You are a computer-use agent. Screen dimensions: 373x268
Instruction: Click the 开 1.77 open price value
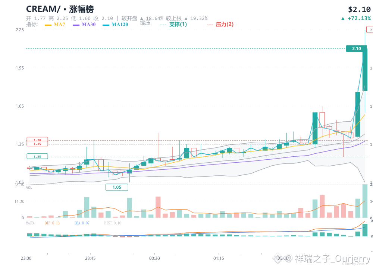click(x=36, y=18)
